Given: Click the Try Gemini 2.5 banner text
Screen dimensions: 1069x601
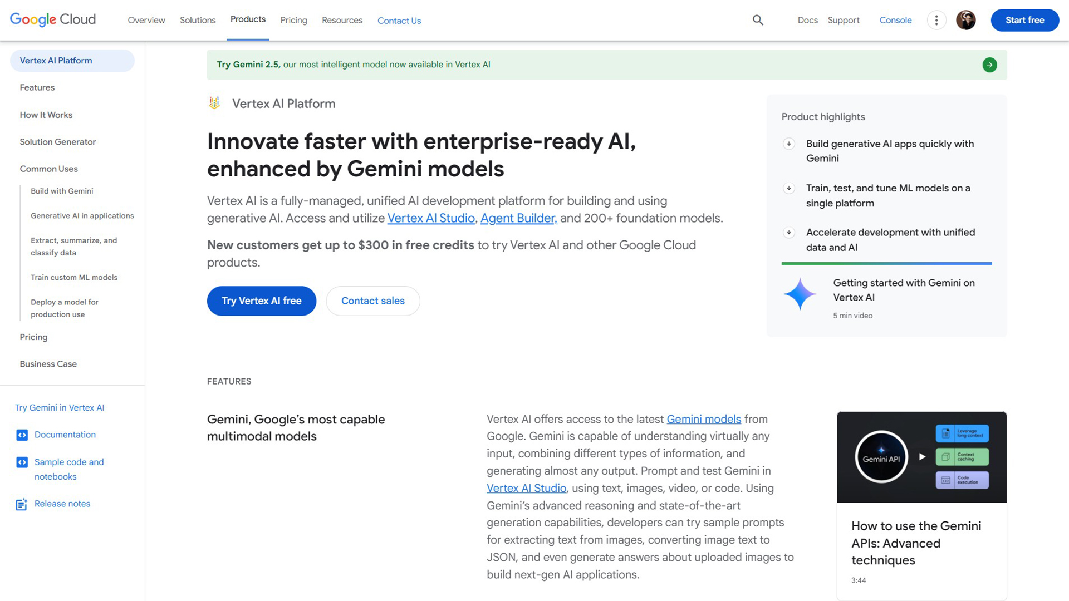Looking at the screenshot, I should coord(354,65).
